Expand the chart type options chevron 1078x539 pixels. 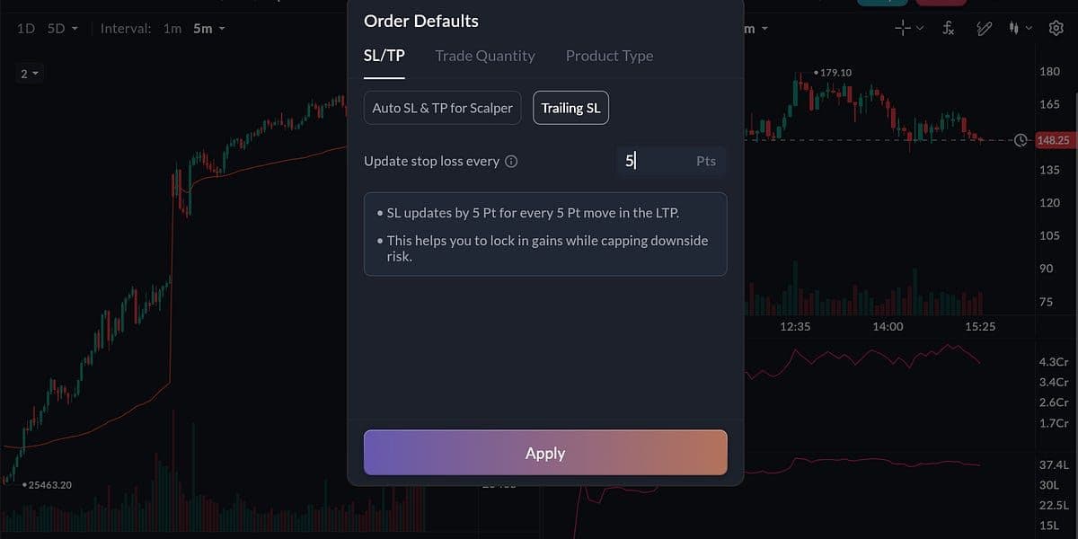(1029, 29)
